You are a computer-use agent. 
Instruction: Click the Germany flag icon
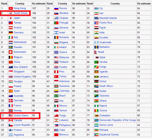pyautogui.click(x=11, y=33)
